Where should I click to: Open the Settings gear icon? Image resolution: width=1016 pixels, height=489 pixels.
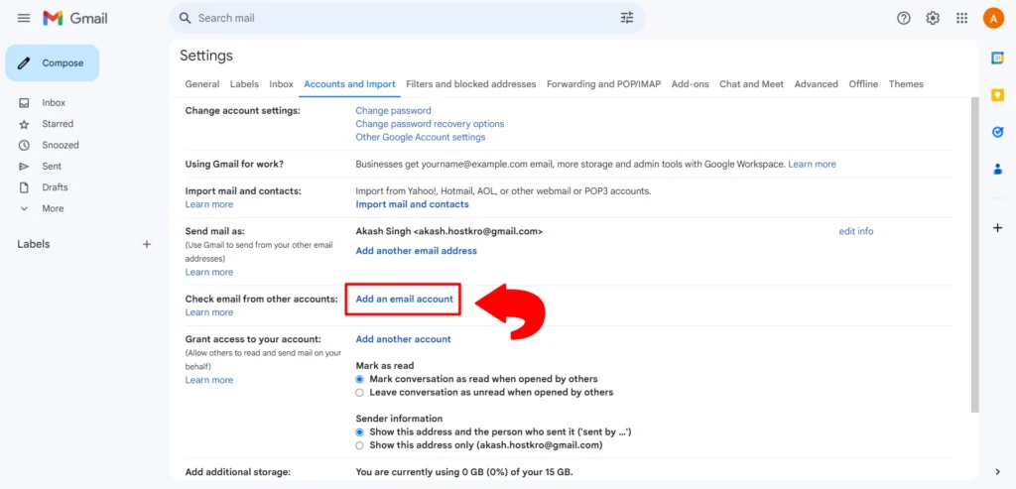coord(933,18)
